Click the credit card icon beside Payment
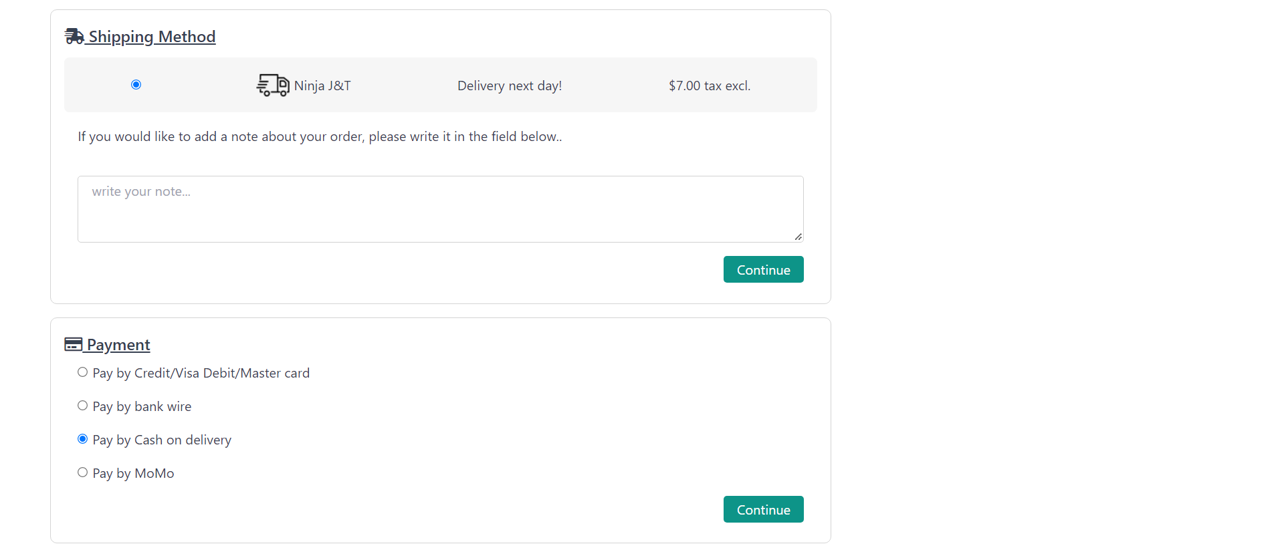This screenshot has height=550, width=1276. point(74,344)
